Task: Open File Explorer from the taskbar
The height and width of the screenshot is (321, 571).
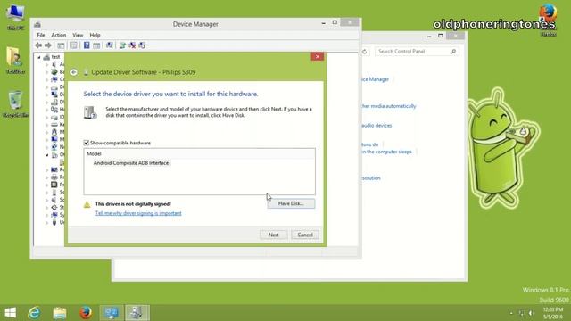Action: (60, 313)
